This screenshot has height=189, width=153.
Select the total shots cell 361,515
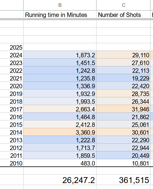coord(123,180)
